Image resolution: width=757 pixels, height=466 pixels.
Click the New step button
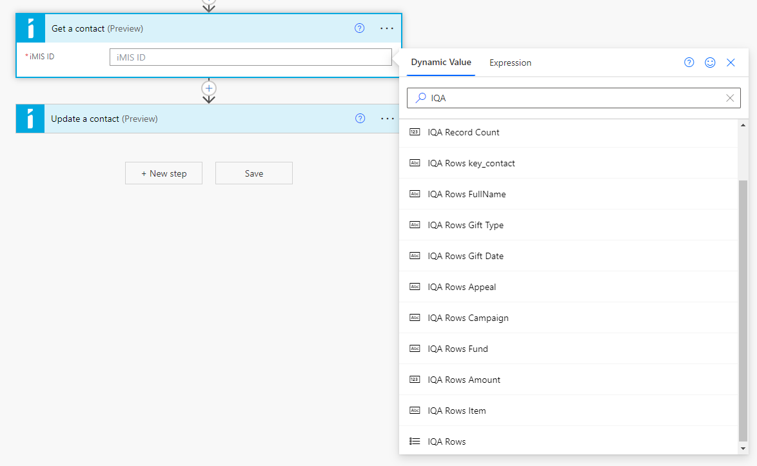pos(164,173)
